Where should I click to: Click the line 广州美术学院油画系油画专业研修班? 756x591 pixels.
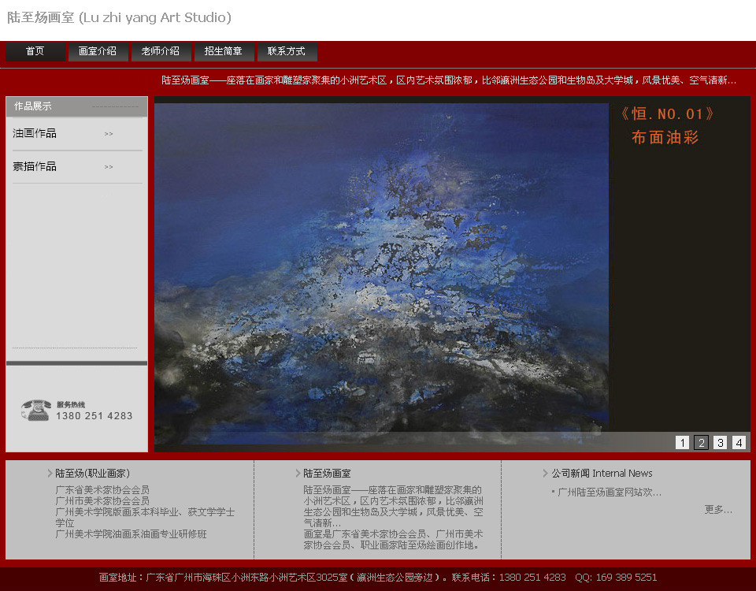132,534
